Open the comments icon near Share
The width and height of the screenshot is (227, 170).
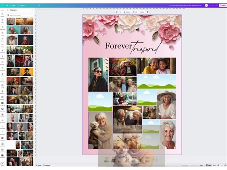tap(217, 5)
